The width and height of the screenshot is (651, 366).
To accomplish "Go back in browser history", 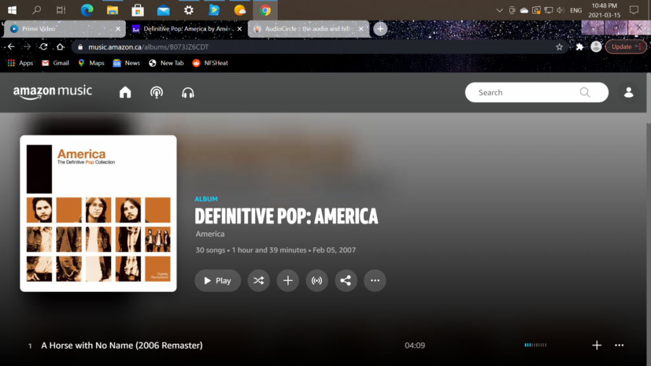I will pos(11,47).
